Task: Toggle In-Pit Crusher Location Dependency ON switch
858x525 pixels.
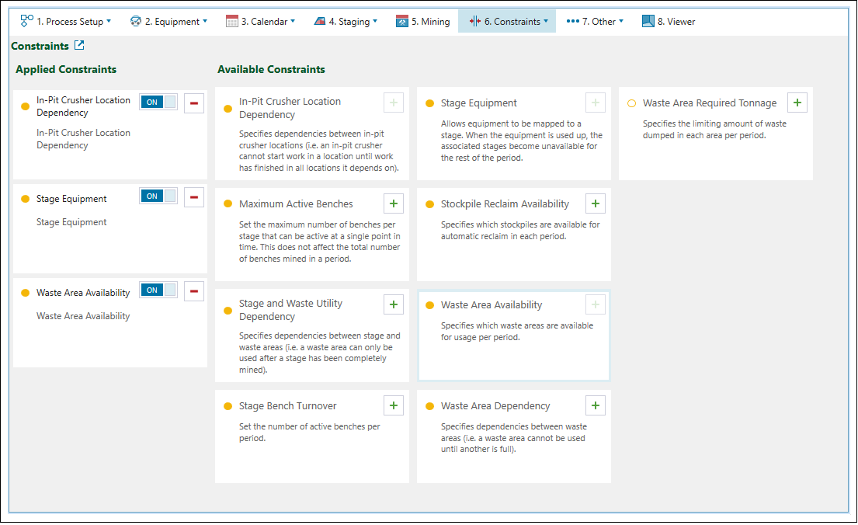Action: click(x=158, y=102)
